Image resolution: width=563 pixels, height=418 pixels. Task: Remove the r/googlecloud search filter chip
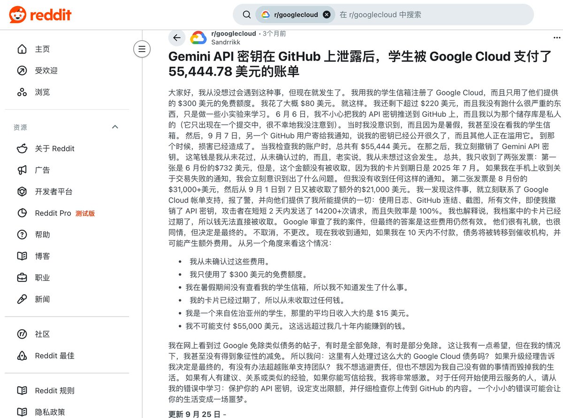(x=327, y=14)
